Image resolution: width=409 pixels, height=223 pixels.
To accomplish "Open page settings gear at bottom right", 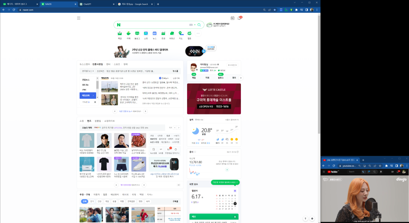I will tap(312, 219).
